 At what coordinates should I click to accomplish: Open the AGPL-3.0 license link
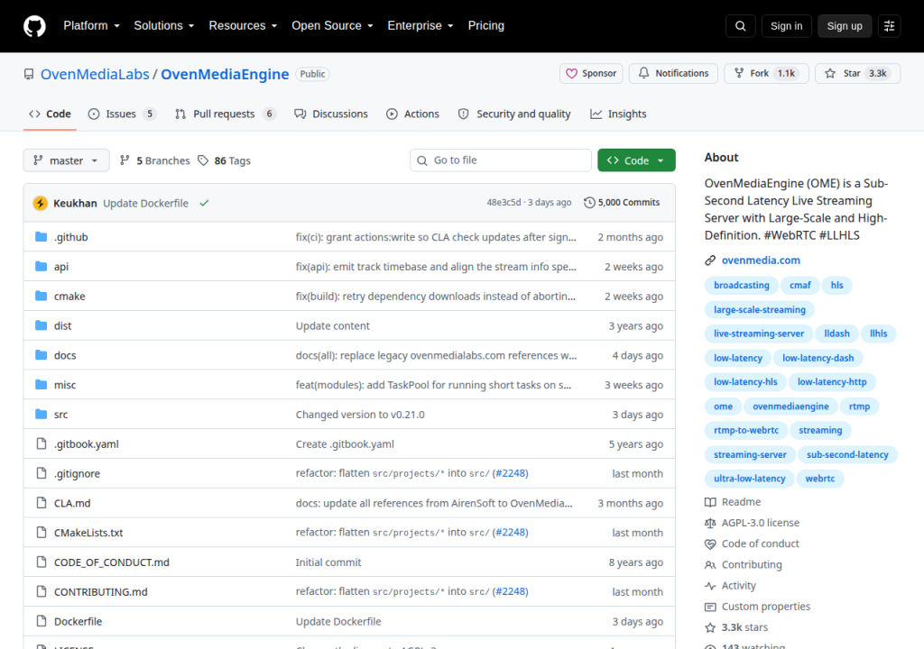click(760, 523)
